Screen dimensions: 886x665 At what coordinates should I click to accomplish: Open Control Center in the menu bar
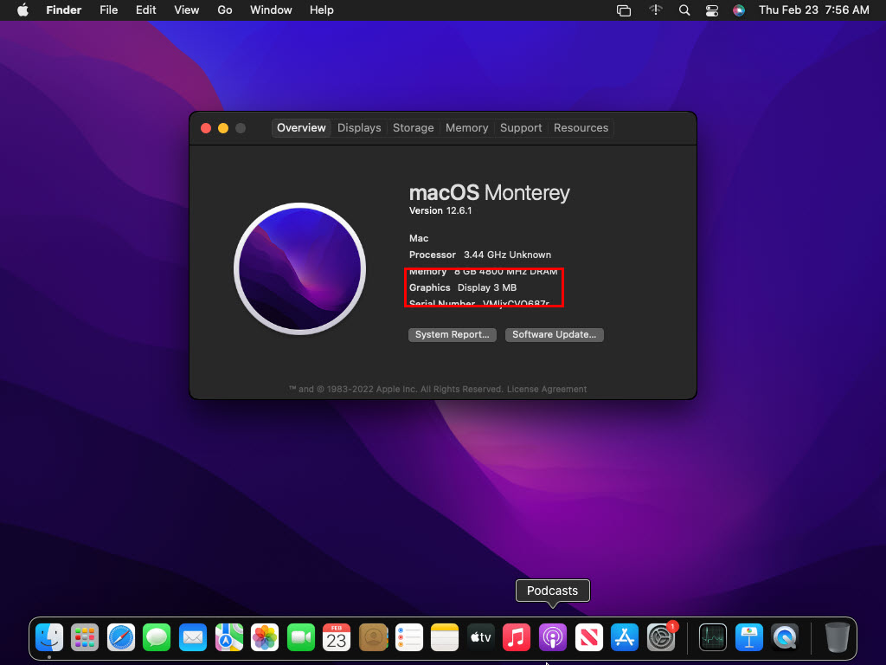tap(711, 10)
